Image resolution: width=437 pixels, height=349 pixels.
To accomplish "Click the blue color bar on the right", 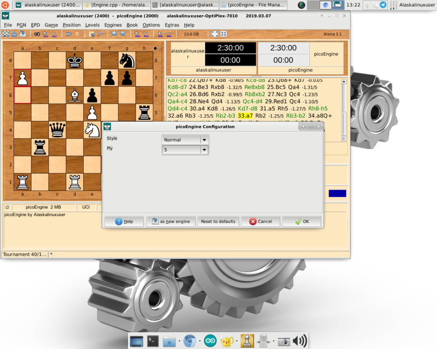I will coord(337,193).
